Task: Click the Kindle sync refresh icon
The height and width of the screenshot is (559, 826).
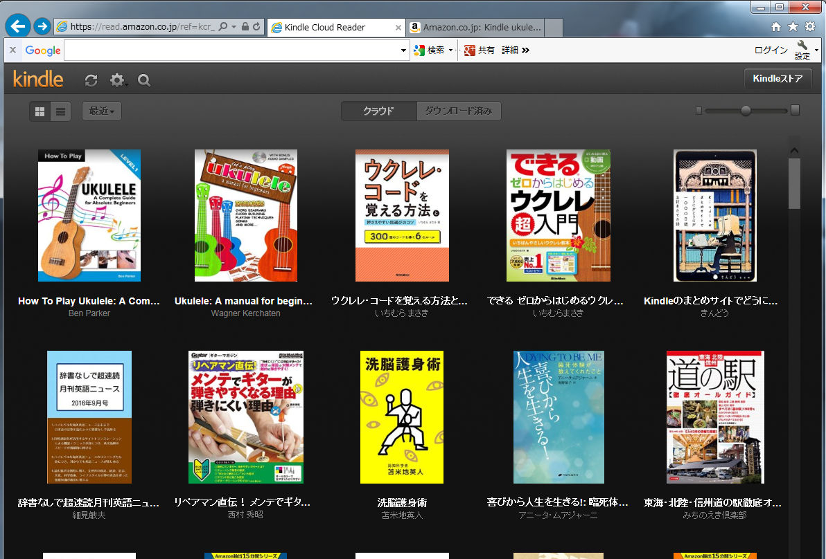Action: click(x=91, y=80)
